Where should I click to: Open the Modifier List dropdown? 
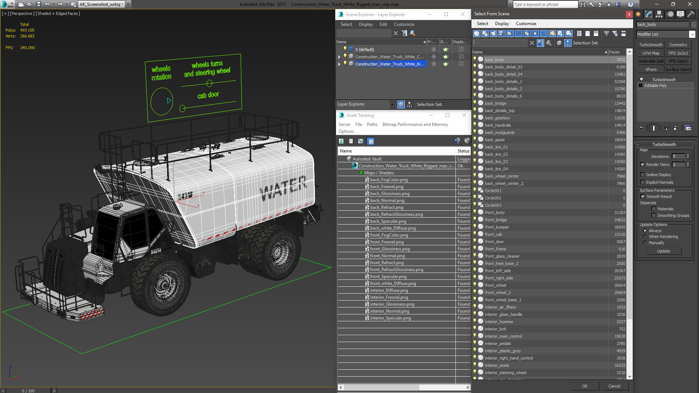[x=692, y=34]
